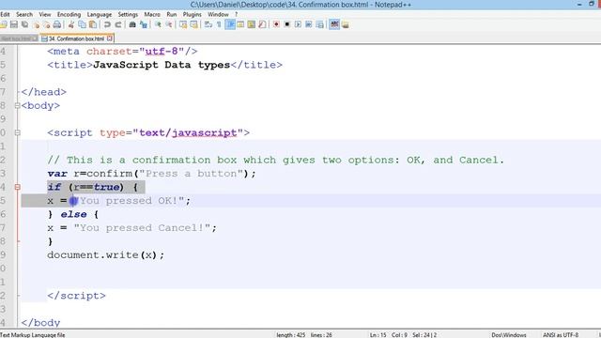
Task: Paste using the clipboard toolbar icon
Action: pos(93,24)
